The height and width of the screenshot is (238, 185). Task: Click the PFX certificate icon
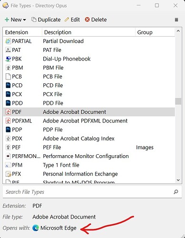coord(8,174)
